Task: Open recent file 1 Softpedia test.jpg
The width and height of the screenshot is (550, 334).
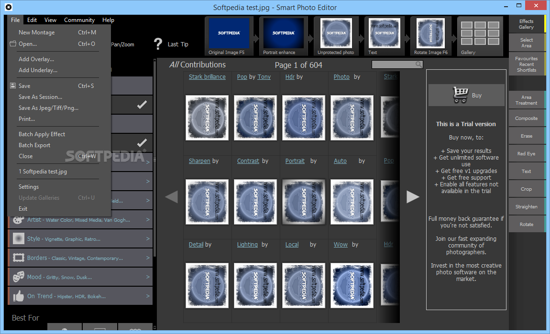Action: [59, 172]
